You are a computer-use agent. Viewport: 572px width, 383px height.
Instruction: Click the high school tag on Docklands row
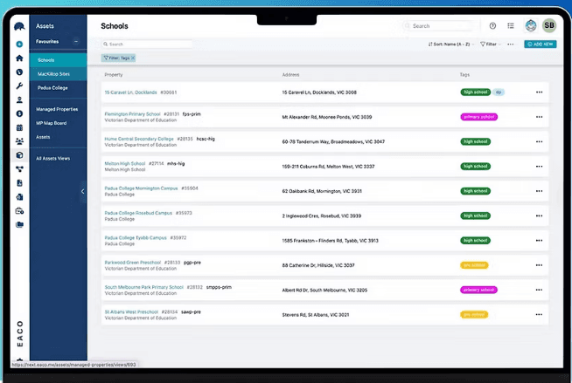(x=475, y=92)
